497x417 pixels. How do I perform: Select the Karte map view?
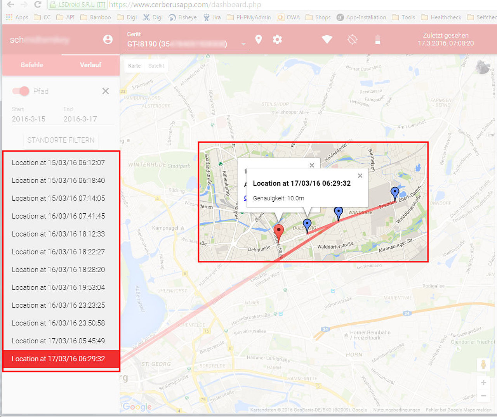coord(134,66)
